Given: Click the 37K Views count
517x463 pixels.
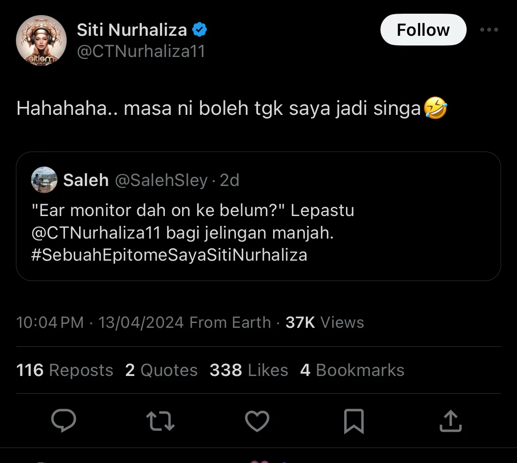Looking at the screenshot, I should pyautogui.click(x=325, y=323).
